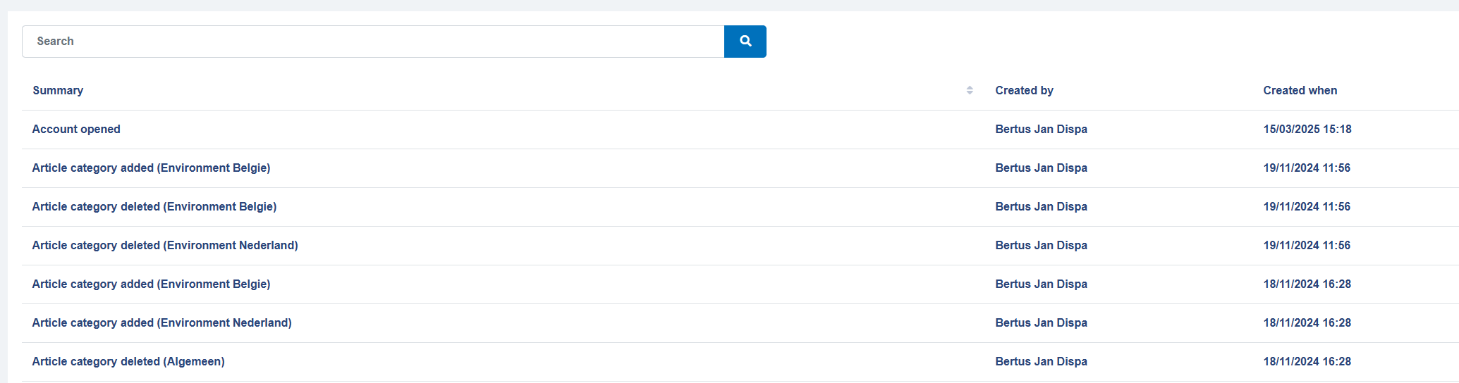
Task: Open the Account opened log entry
Action: tap(76, 129)
